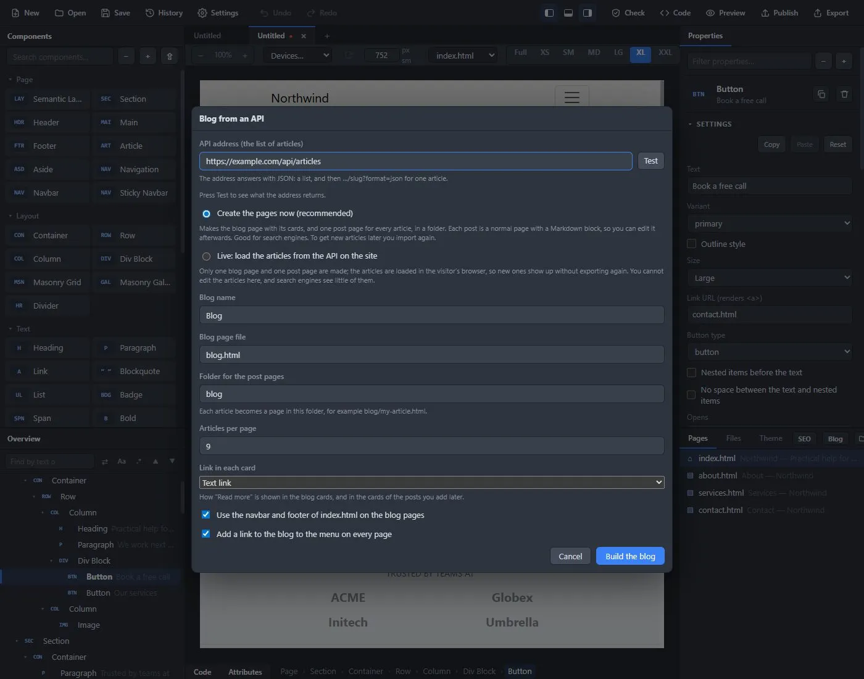Test the API address
The width and height of the screenshot is (864, 679).
(650, 161)
